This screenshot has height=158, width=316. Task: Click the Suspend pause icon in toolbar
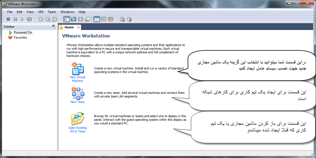coord(15,19)
